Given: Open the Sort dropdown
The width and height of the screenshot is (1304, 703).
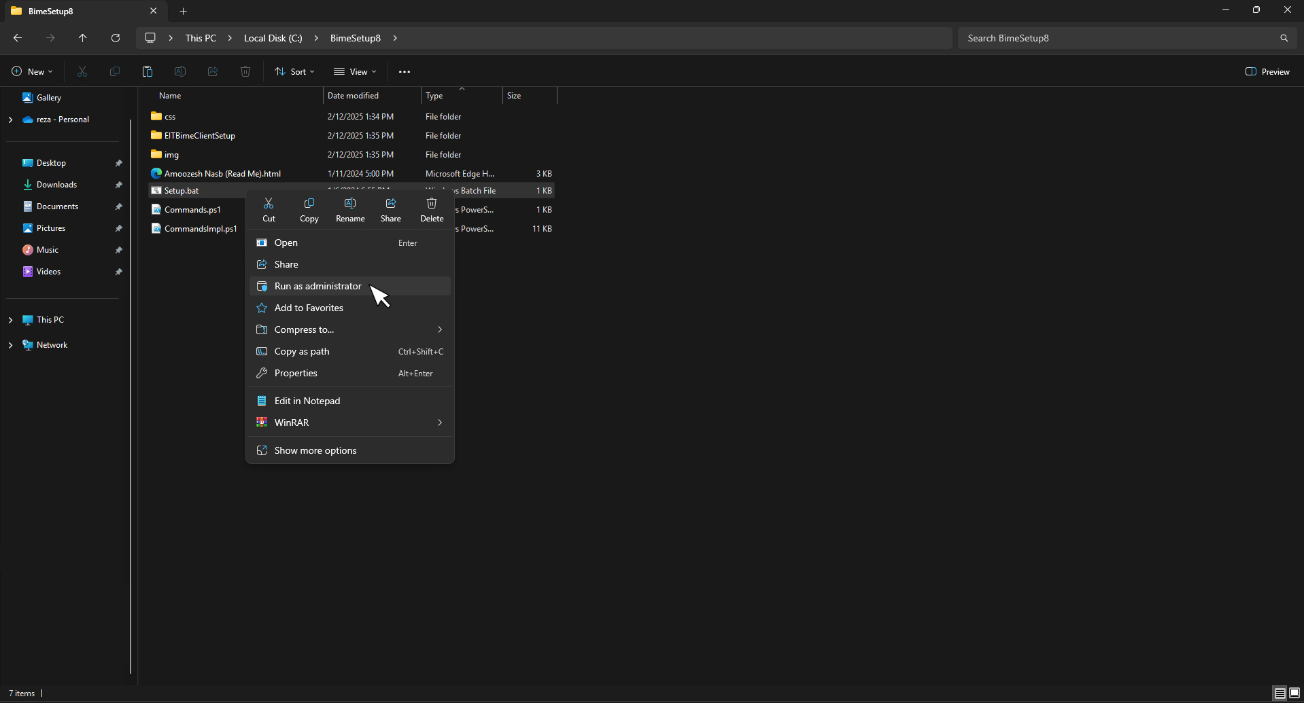Looking at the screenshot, I should pyautogui.click(x=294, y=71).
